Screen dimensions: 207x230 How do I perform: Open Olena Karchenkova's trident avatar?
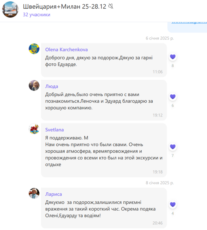pos(34,49)
